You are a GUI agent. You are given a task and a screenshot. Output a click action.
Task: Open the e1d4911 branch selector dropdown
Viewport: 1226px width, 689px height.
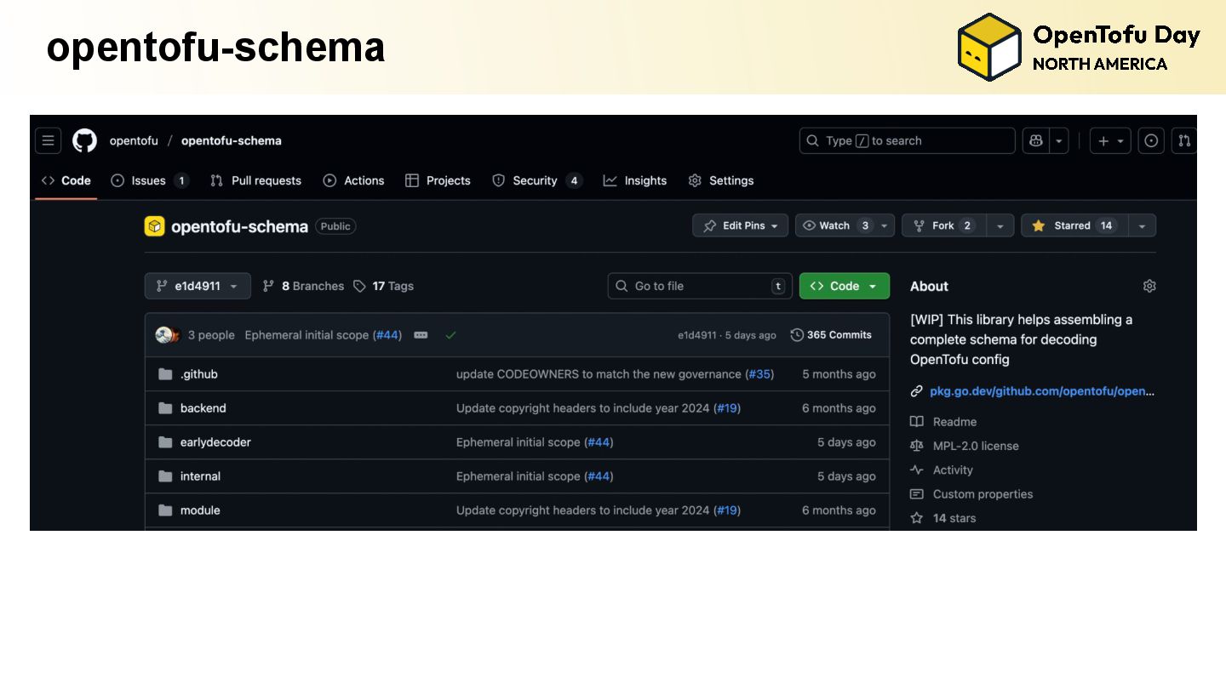pyautogui.click(x=198, y=286)
